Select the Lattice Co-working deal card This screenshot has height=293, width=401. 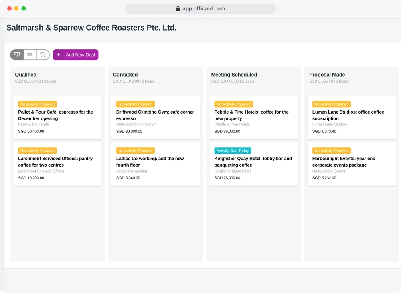click(x=156, y=164)
